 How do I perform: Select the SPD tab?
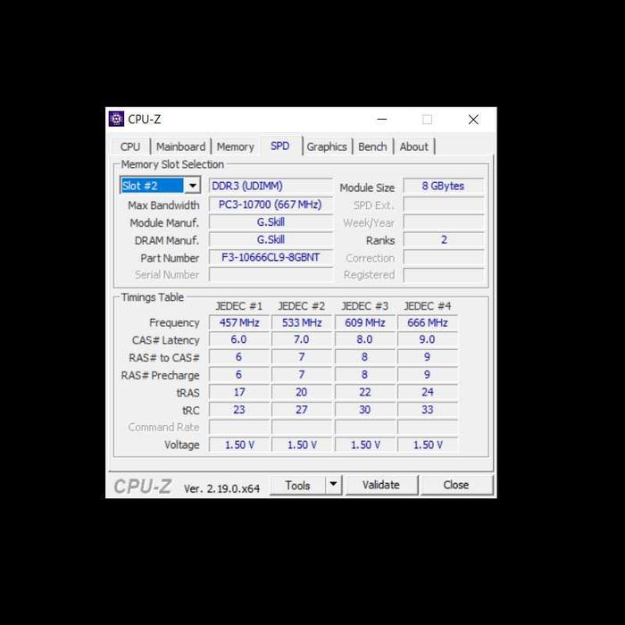279,146
